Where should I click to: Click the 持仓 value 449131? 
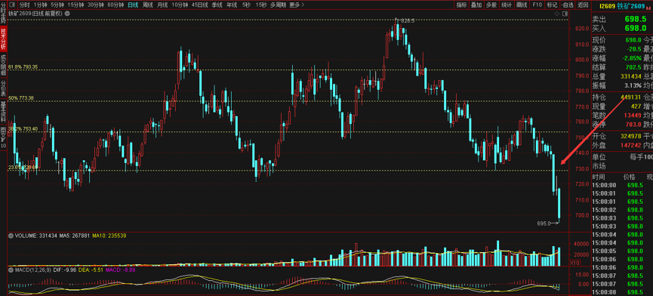point(630,97)
